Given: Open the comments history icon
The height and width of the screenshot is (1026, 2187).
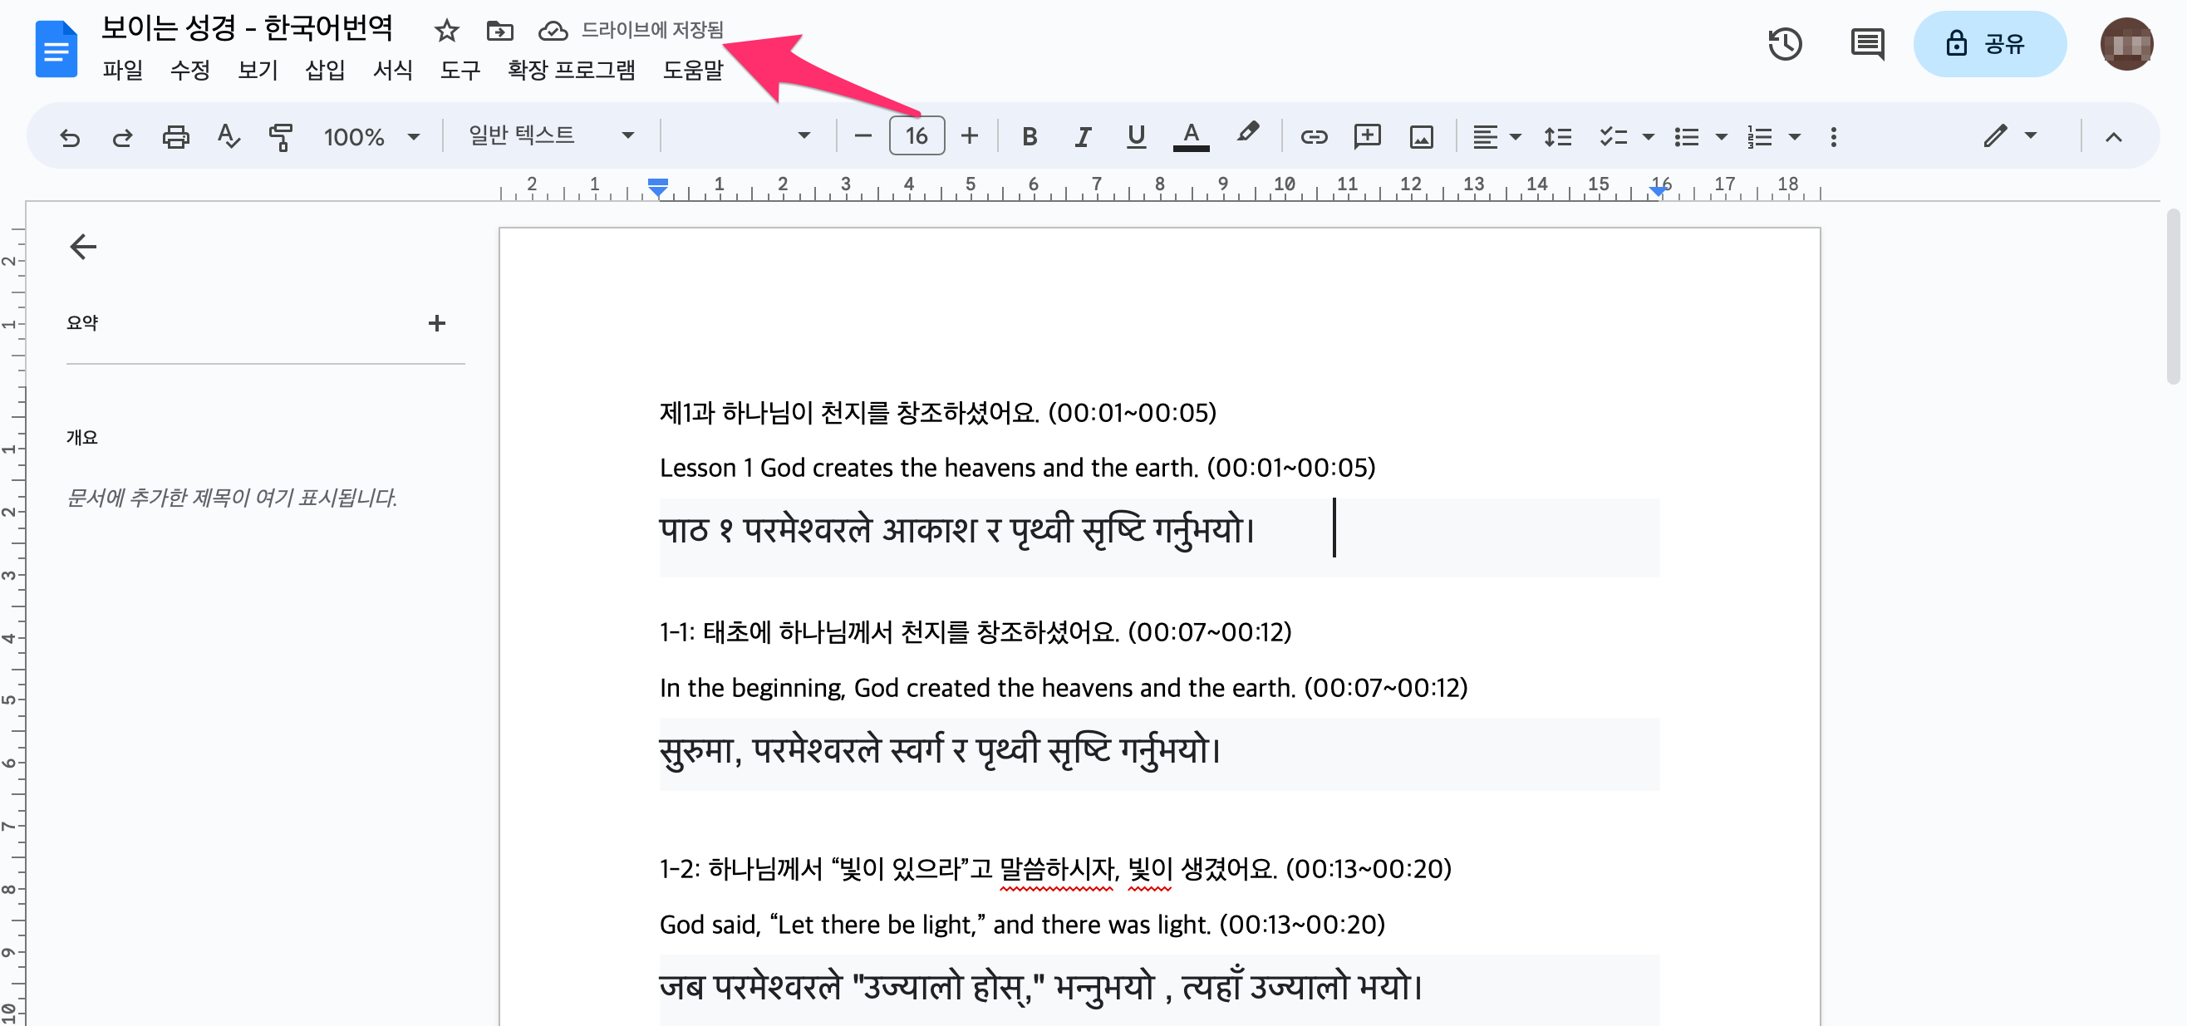Looking at the screenshot, I should [1866, 43].
